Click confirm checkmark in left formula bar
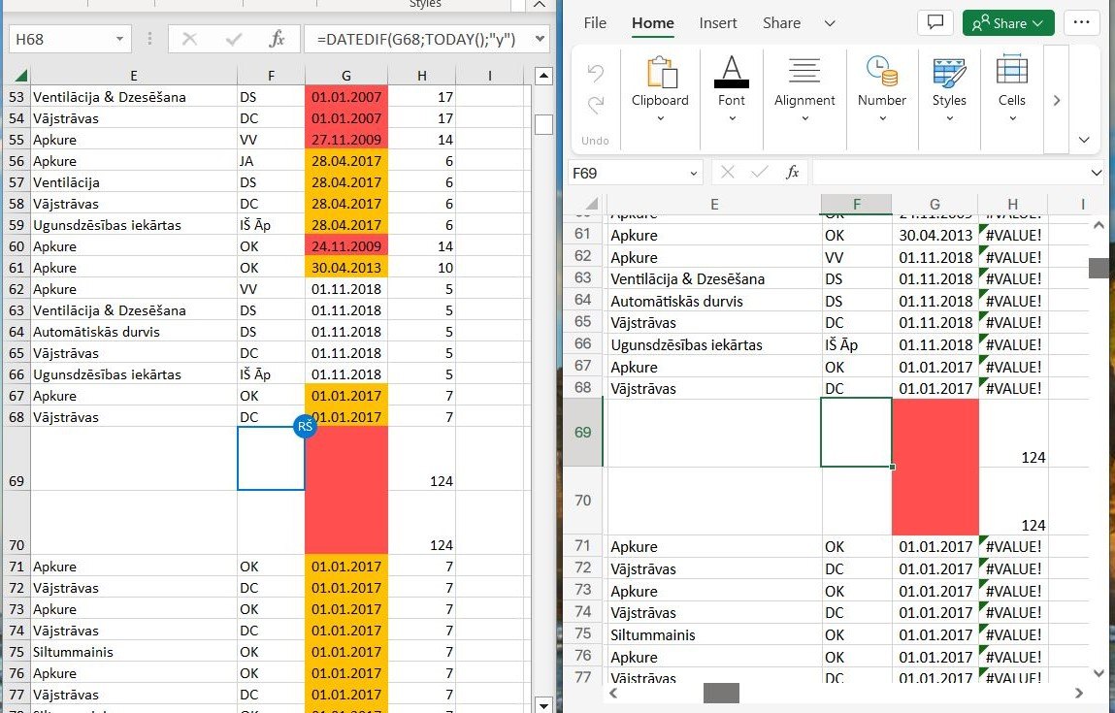This screenshot has width=1115, height=713. coord(233,39)
